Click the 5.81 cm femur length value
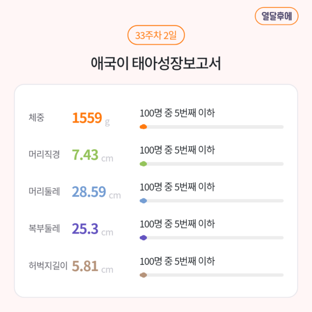This screenshot has width=312, height=312. point(92,266)
